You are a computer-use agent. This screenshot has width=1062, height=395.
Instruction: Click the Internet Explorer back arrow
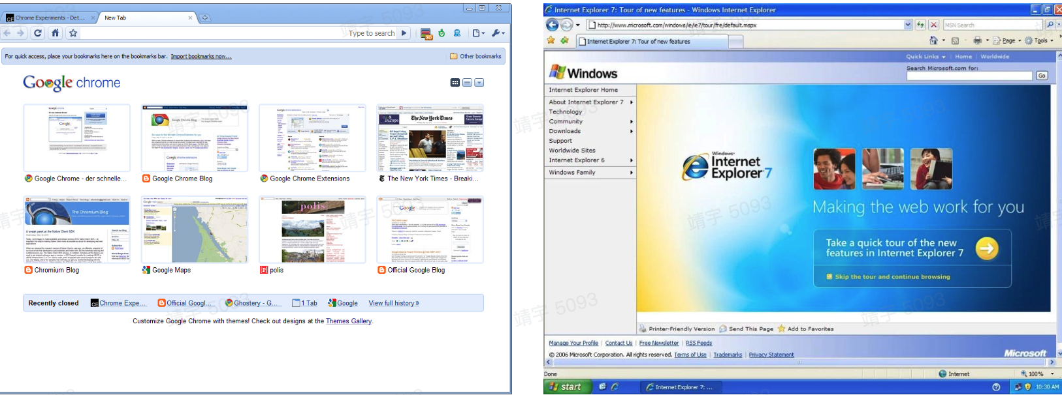[553, 25]
